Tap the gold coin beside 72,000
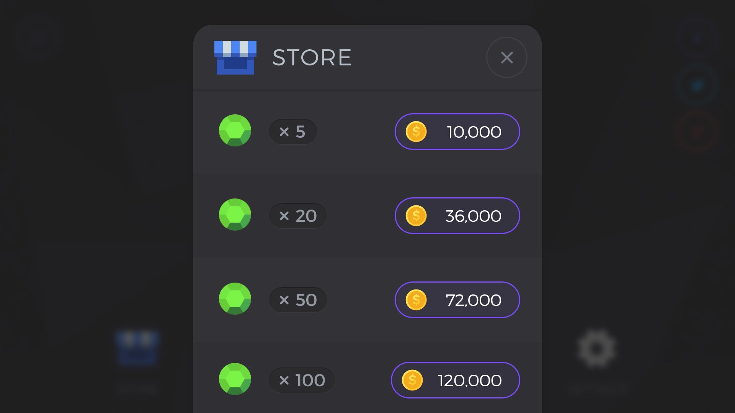 pos(416,300)
